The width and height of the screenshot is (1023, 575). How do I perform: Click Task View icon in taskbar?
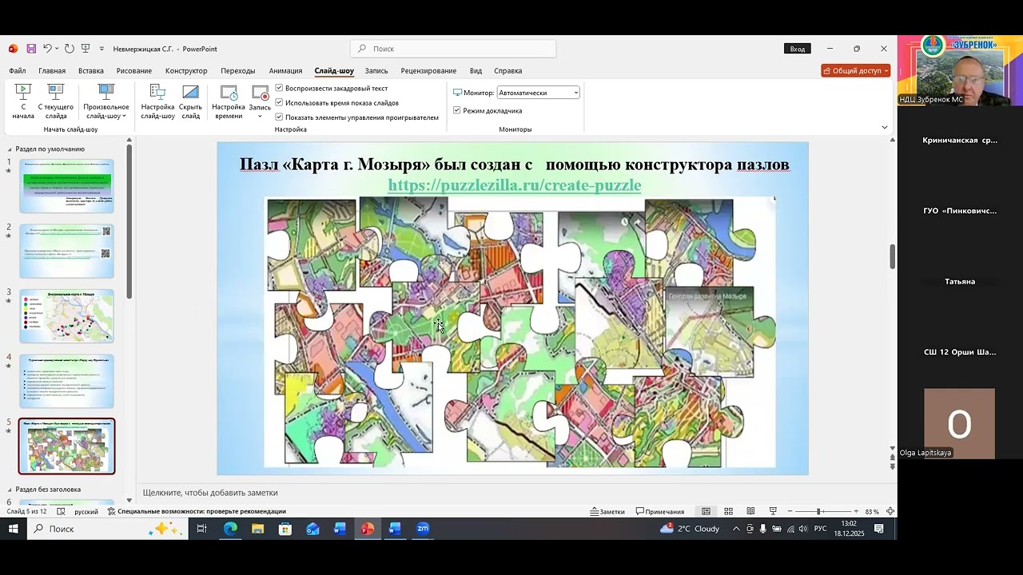click(201, 529)
